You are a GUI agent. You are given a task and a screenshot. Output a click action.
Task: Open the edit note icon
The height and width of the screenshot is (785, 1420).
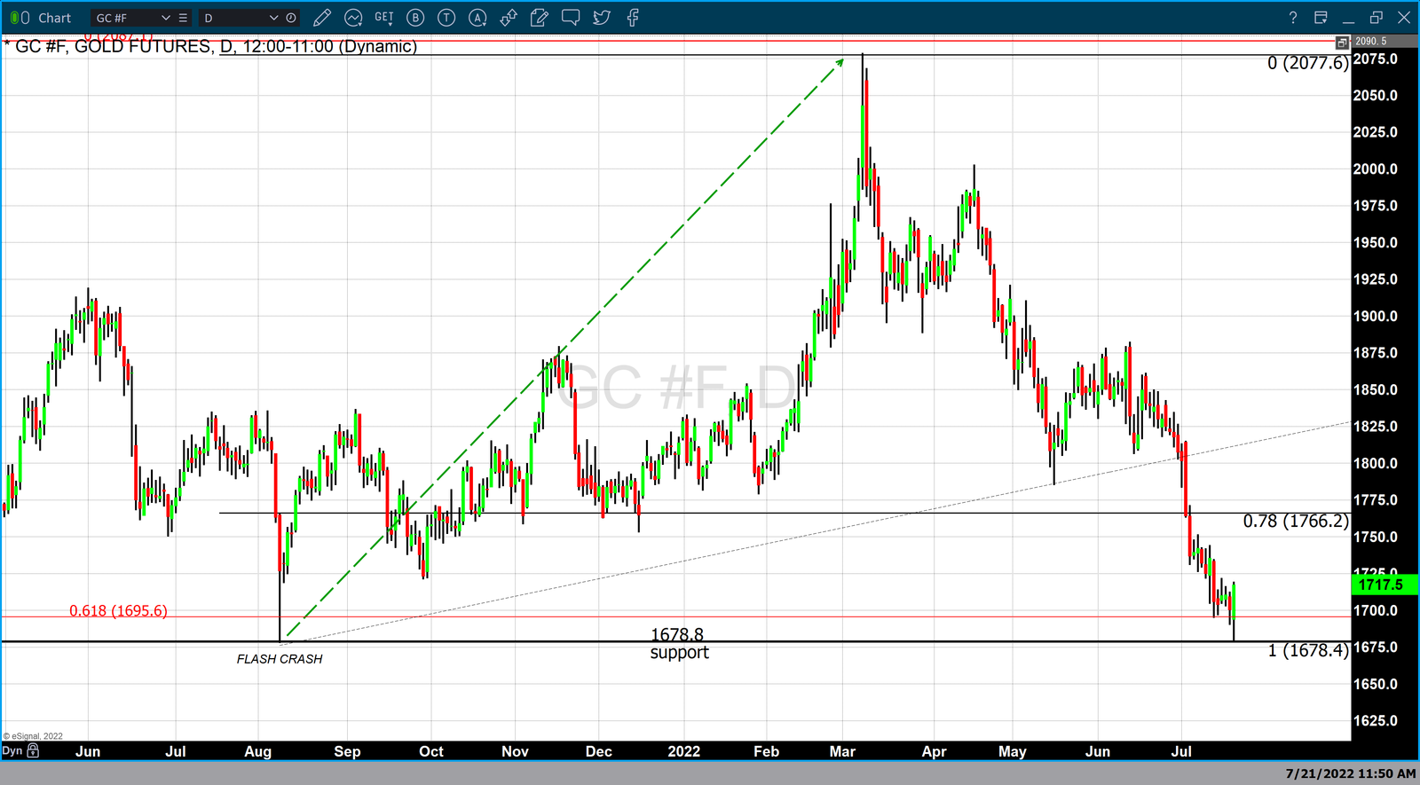(539, 18)
